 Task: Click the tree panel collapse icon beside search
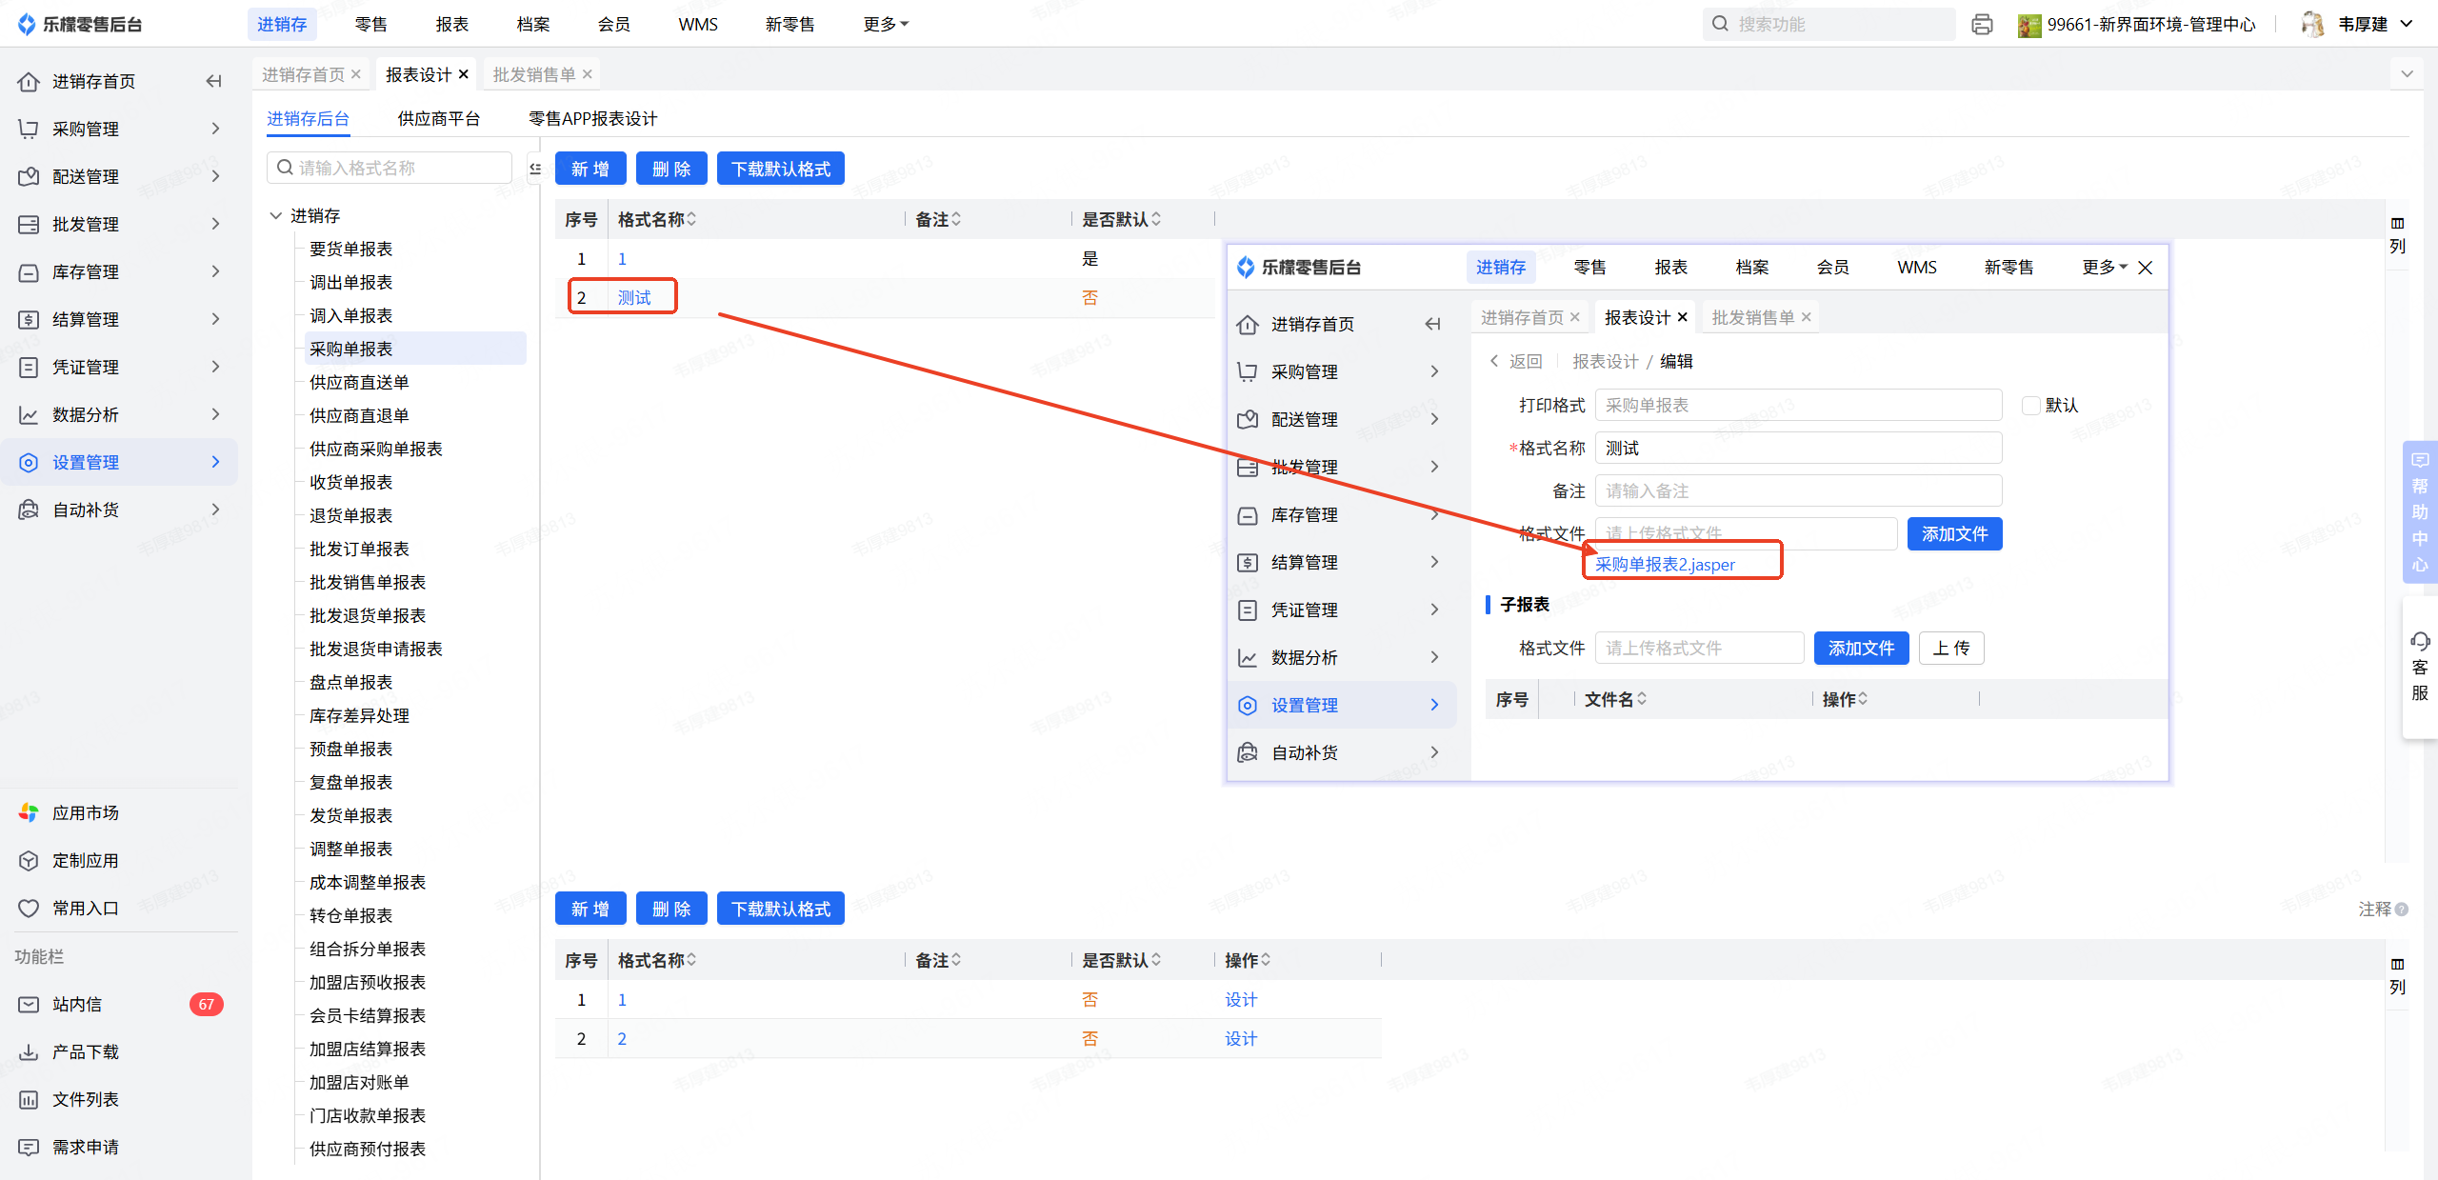click(x=535, y=169)
